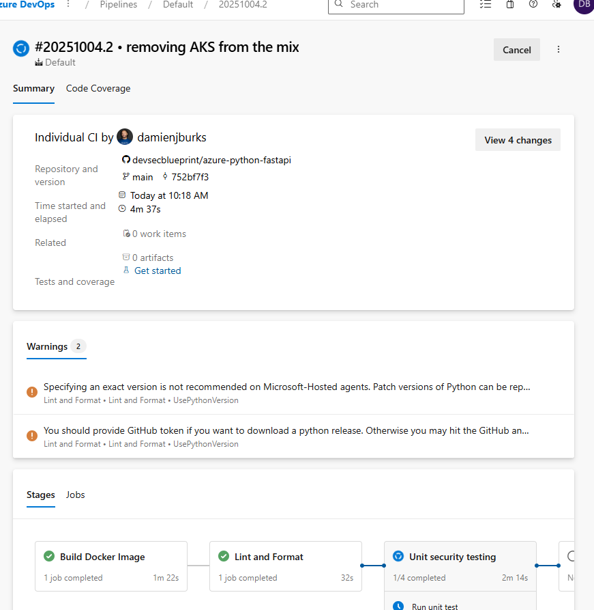Screen dimensions: 594x610
Task: Click View 4 changes button
Action: tap(518, 140)
